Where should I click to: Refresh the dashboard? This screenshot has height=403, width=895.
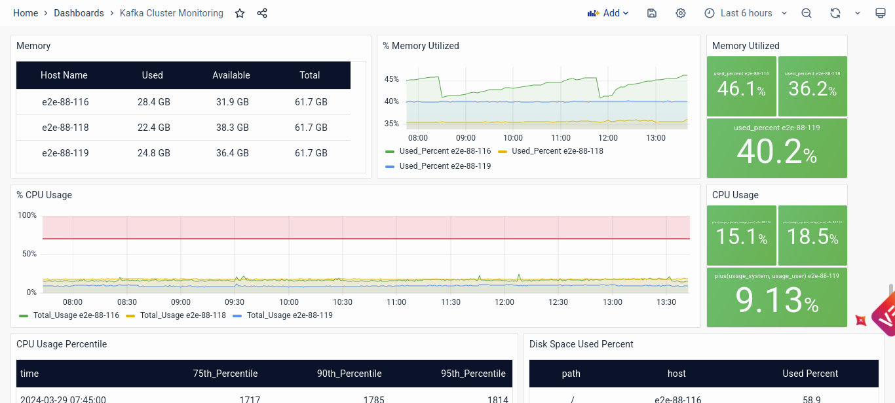(x=835, y=13)
